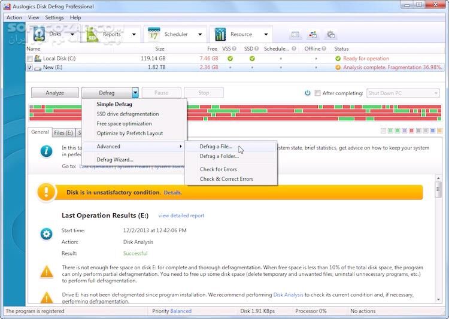Image resolution: width=449 pixels, height=319 pixels.
Task: Open the Disks toolbar icon
Action: coord(40,34)
